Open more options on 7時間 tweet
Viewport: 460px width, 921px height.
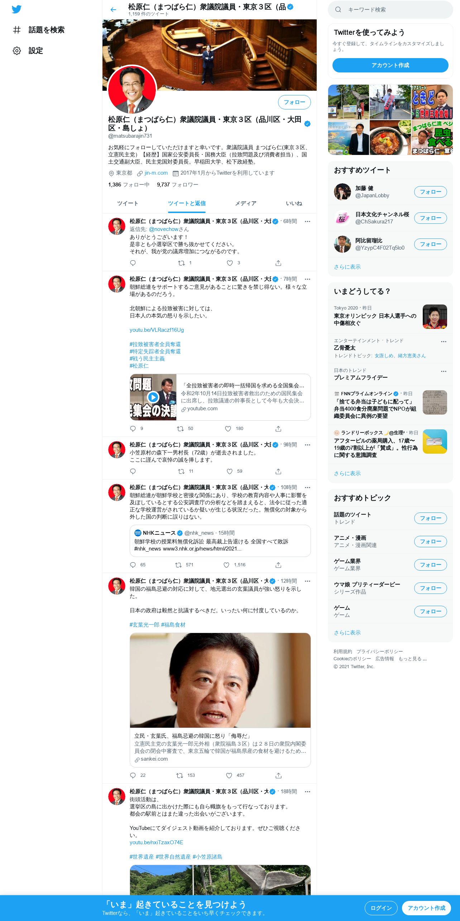coord(307,279)
